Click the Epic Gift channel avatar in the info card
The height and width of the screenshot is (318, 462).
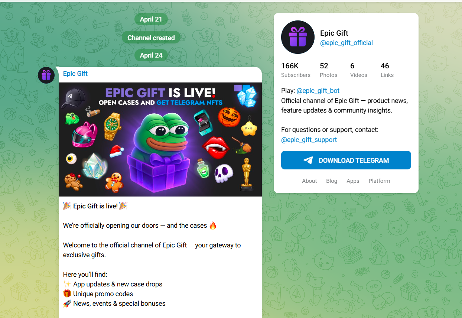click(298, 37)
